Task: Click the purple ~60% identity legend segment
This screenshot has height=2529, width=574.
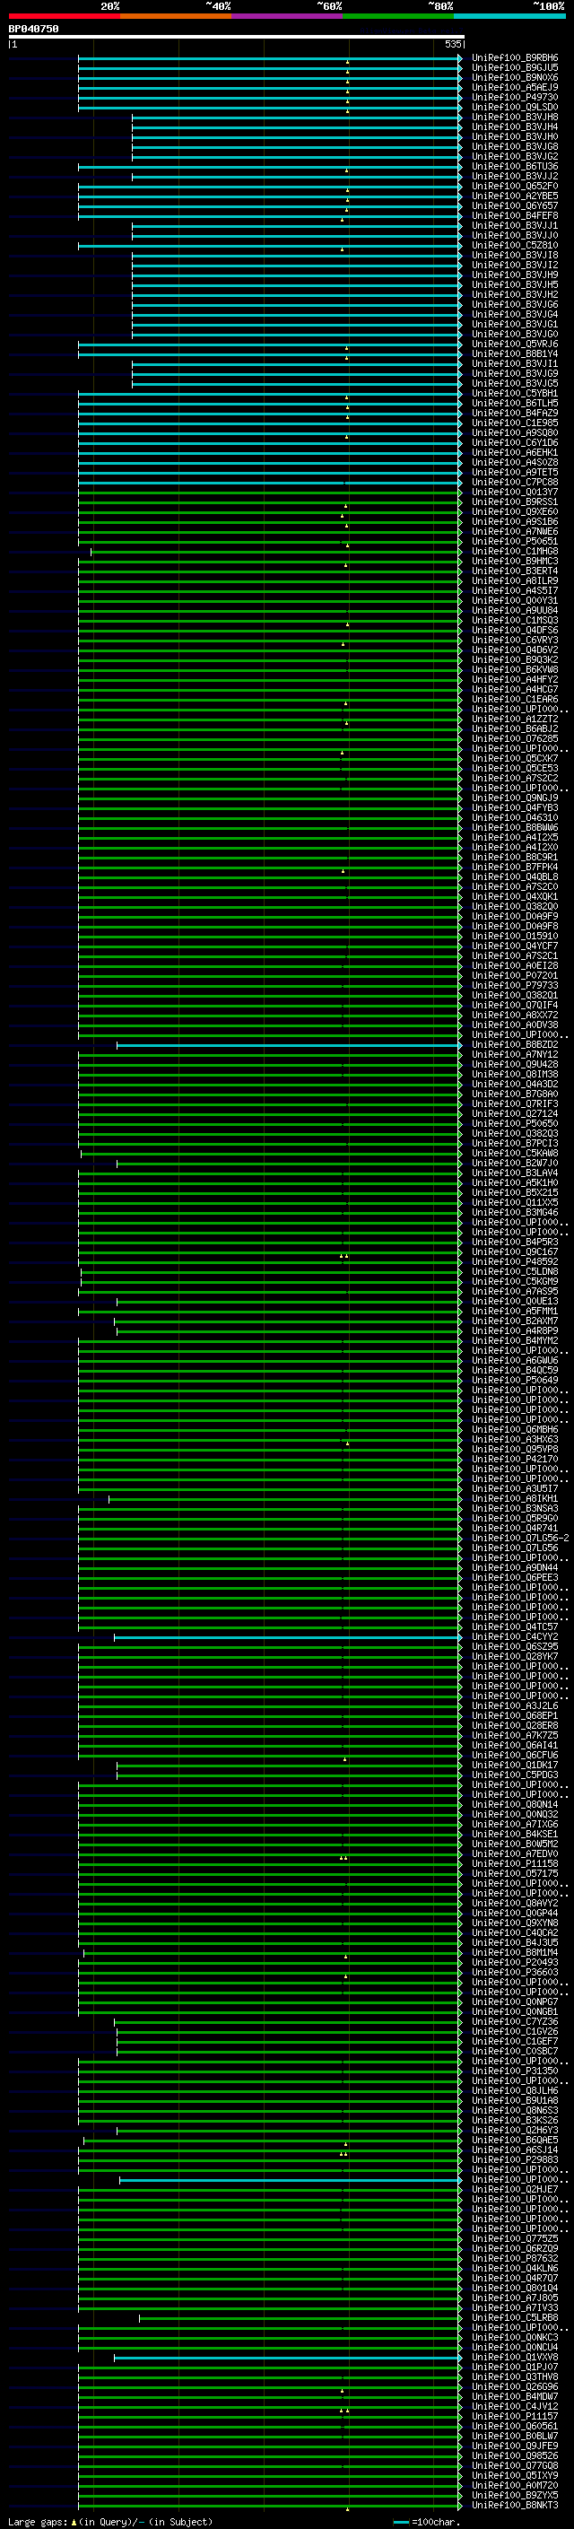Action: click(288, 16)
